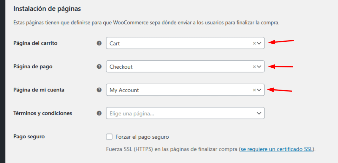Open the 'Elige una página...' dropdown arrow
Viewport: 338px width, 163px height.
click(259, 113)
